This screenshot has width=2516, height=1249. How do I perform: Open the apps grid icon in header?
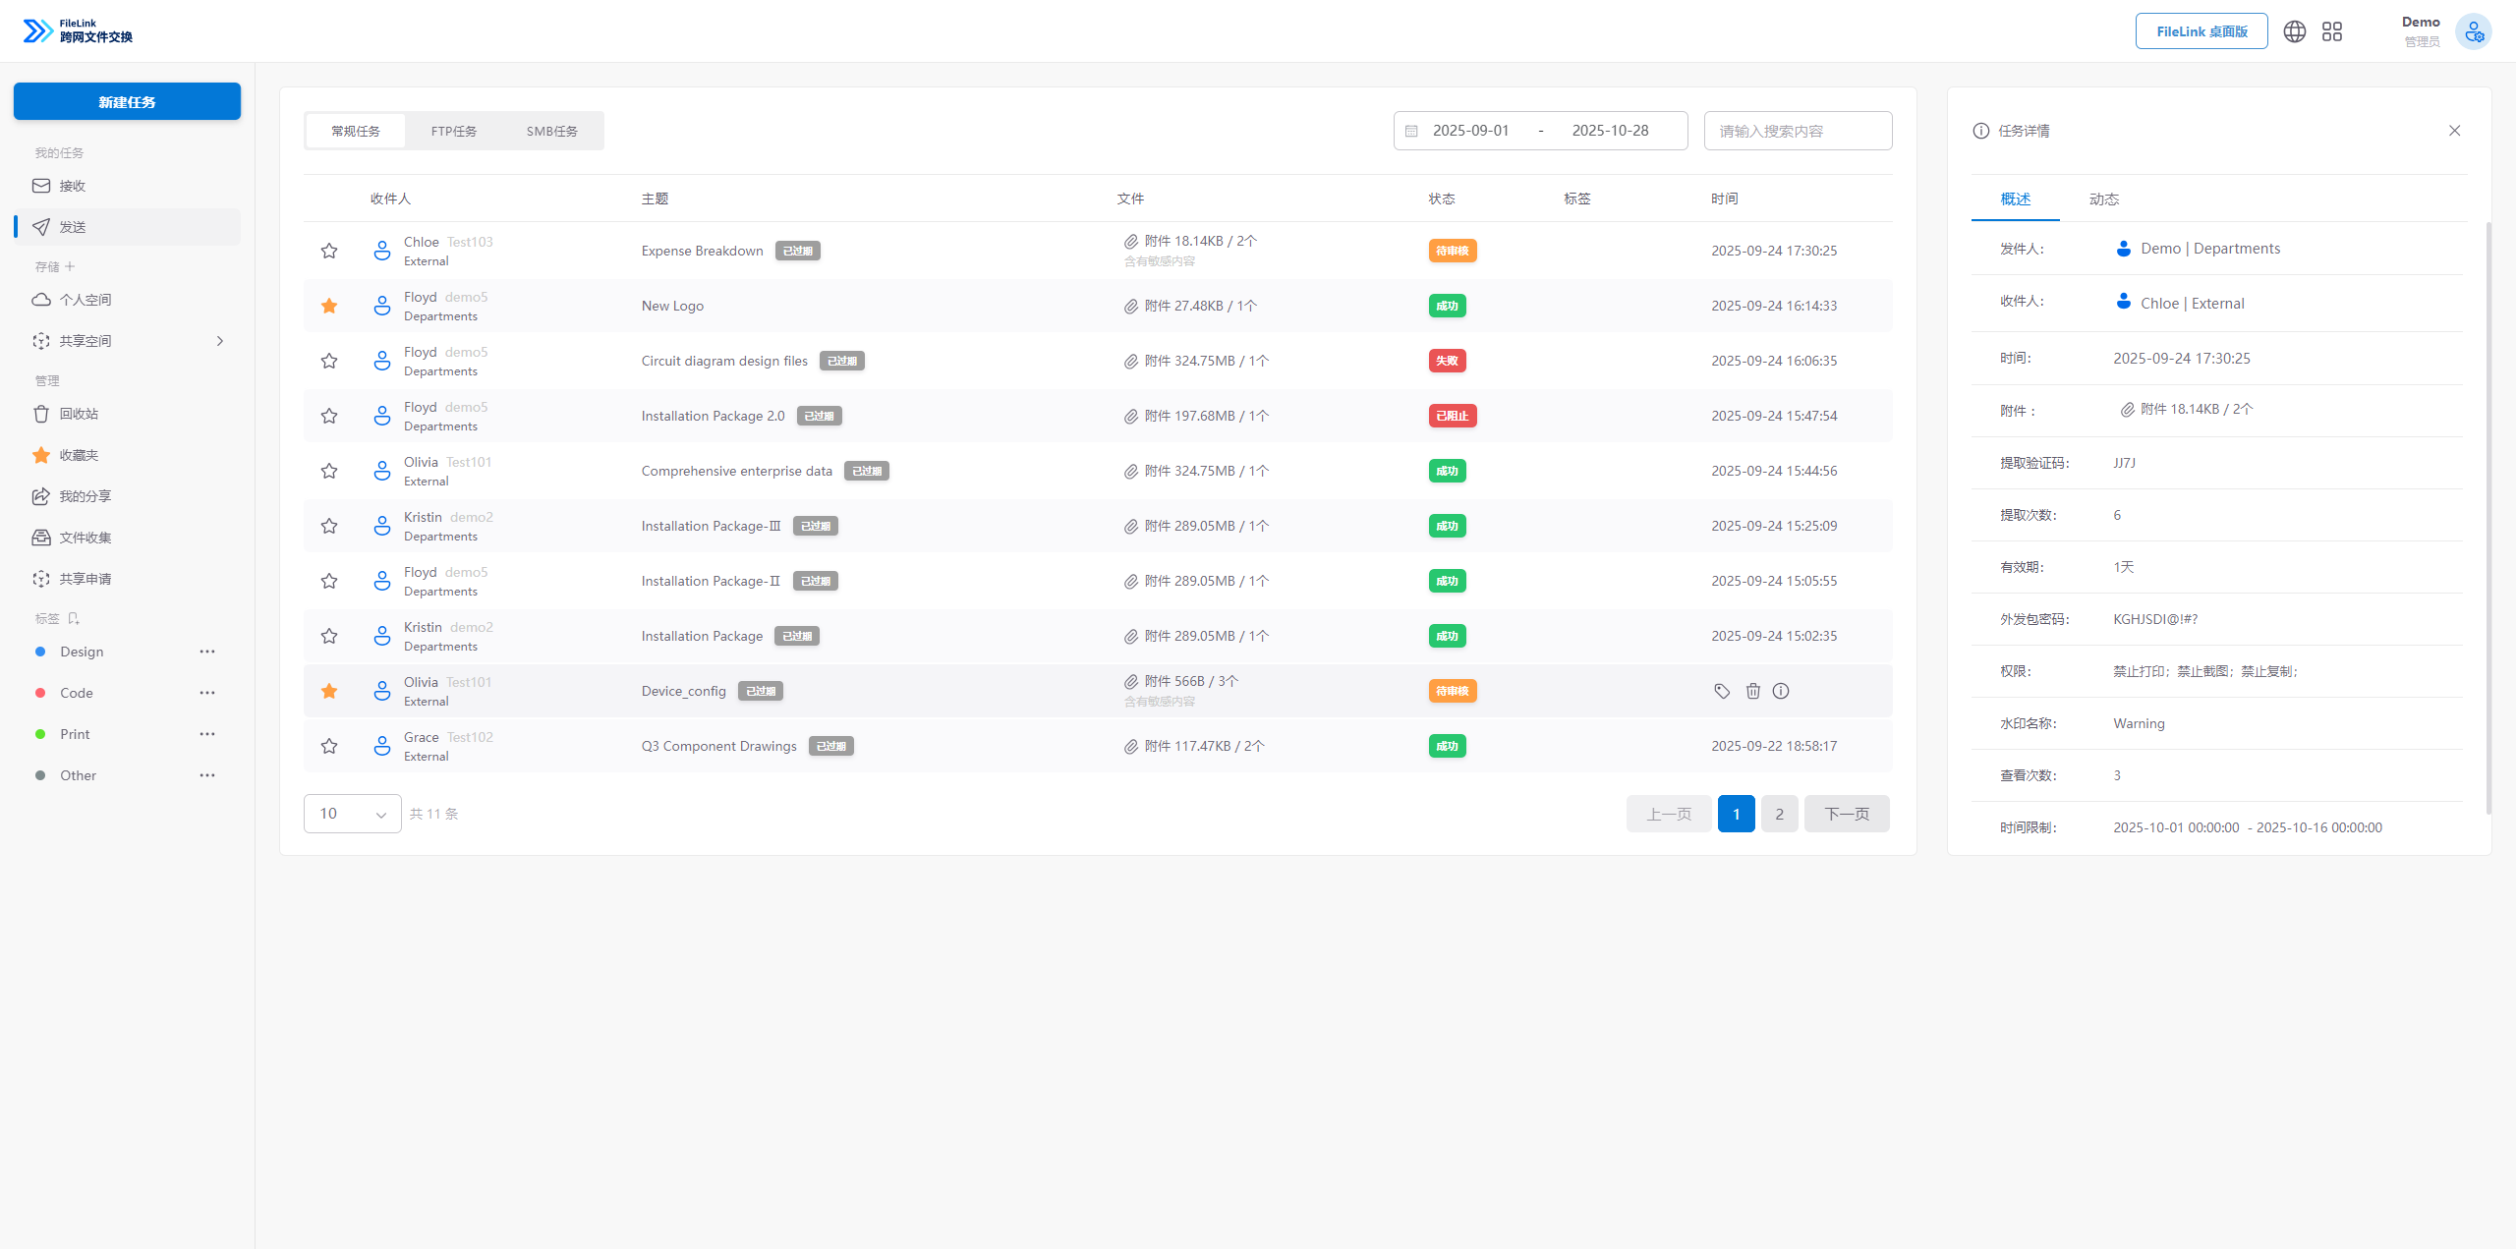[2332, 31]
